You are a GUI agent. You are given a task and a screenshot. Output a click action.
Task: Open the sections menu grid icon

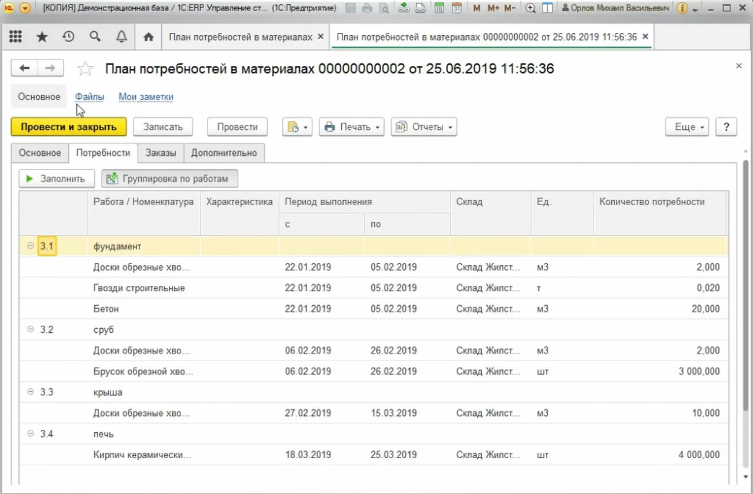point(16,37)
